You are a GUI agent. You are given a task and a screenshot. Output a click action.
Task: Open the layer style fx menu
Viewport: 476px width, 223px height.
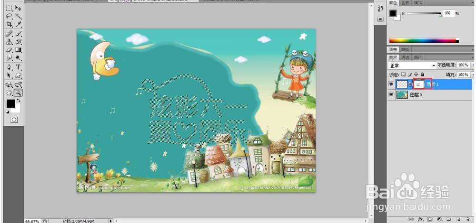[420, 219]
